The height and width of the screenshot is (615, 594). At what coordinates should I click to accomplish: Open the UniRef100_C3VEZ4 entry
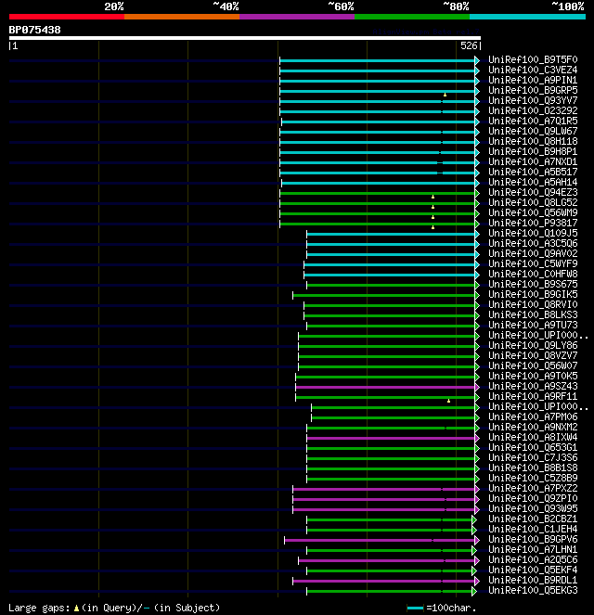click(533, 70)
